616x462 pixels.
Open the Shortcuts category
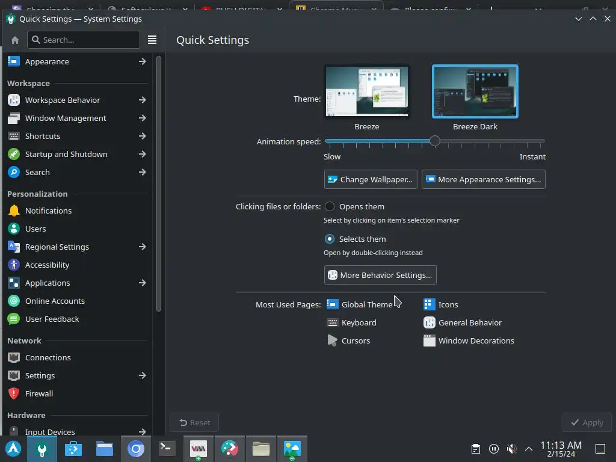[77, 137]
